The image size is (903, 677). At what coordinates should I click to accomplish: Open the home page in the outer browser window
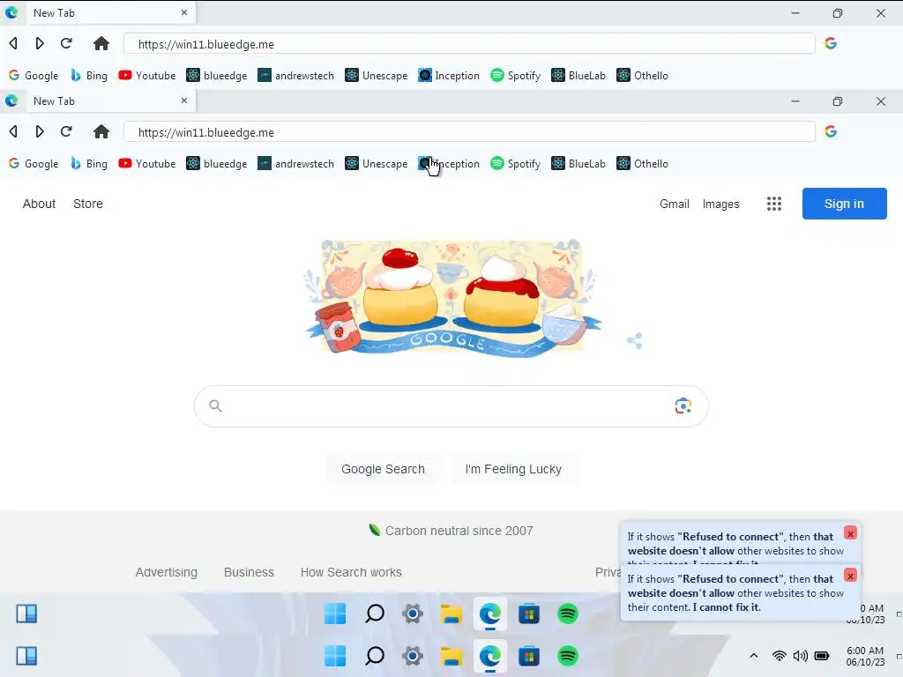click(101, 43)
